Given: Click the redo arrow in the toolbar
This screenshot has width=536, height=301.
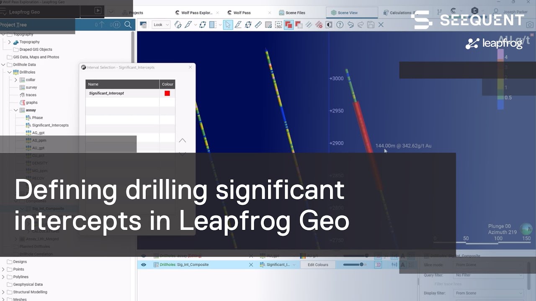Looking at the screenshot, I should pos(360,25).
